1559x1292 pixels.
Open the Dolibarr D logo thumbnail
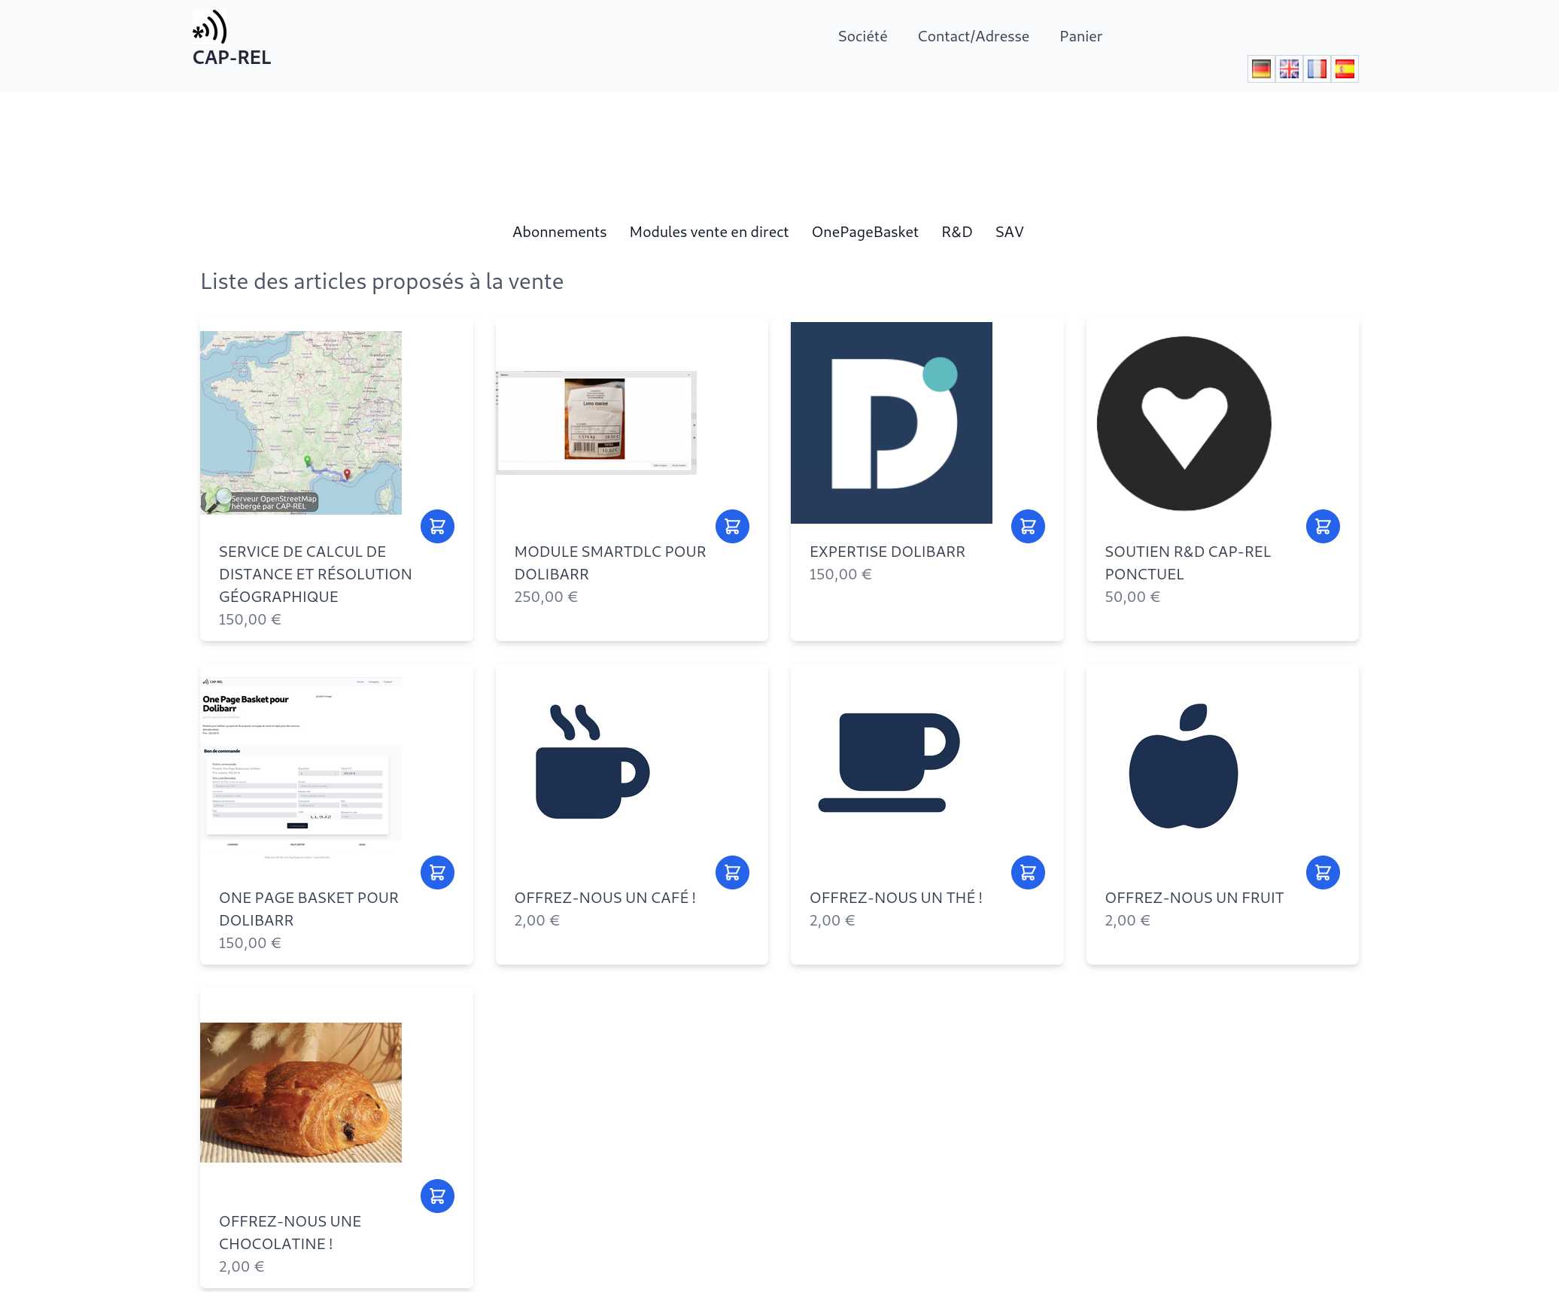(892, 423)
